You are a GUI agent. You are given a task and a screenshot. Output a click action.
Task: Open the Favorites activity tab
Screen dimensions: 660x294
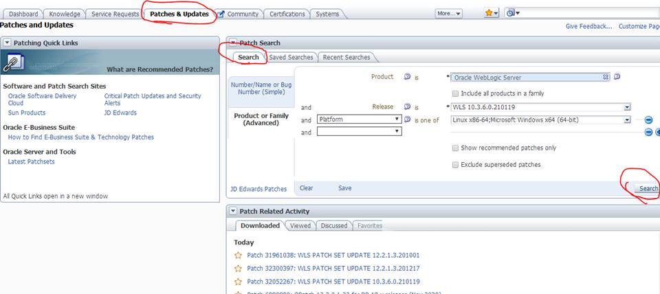(x=370, y=225)
